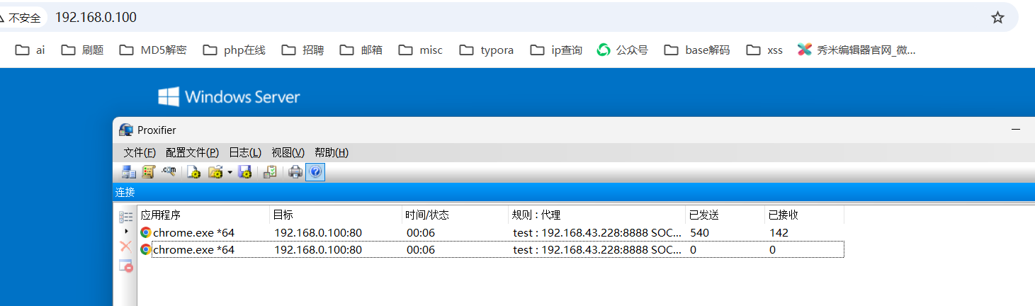Click the 已发送 column header

725,215
